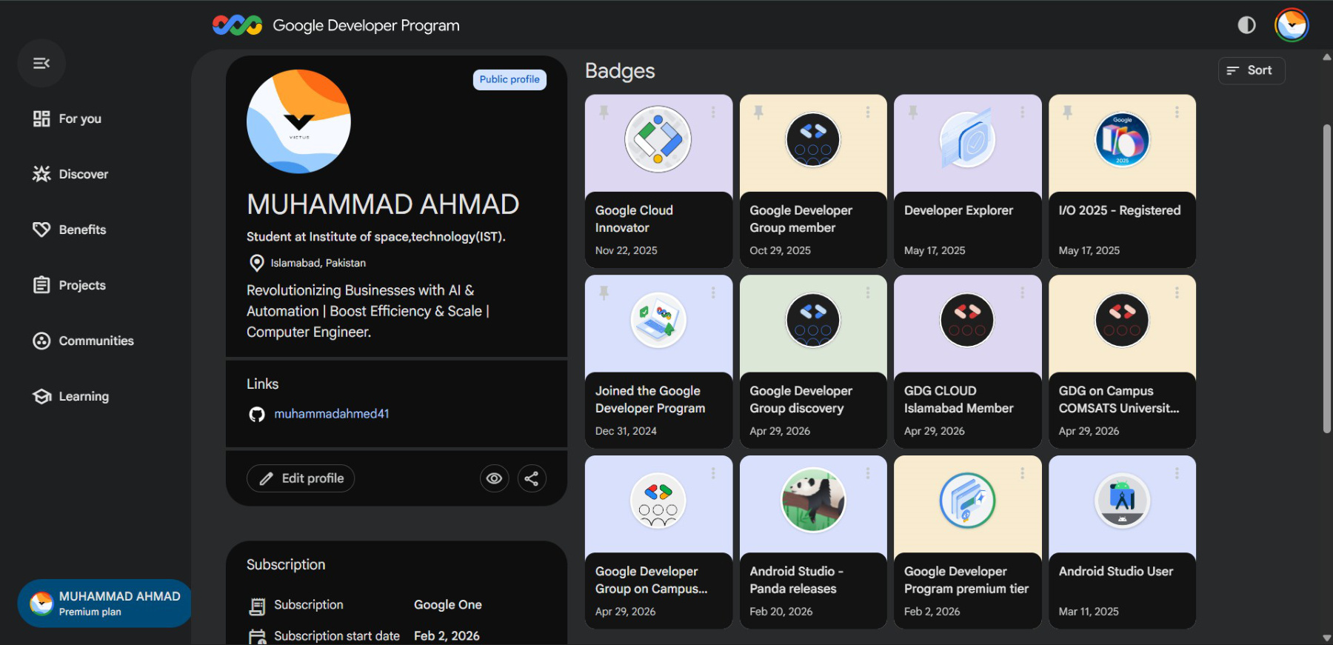Viewport: 1333px width, 645px height.
Task: Toggle pin on I/O 2025 - Registered badge
Action: point(1067,113)
